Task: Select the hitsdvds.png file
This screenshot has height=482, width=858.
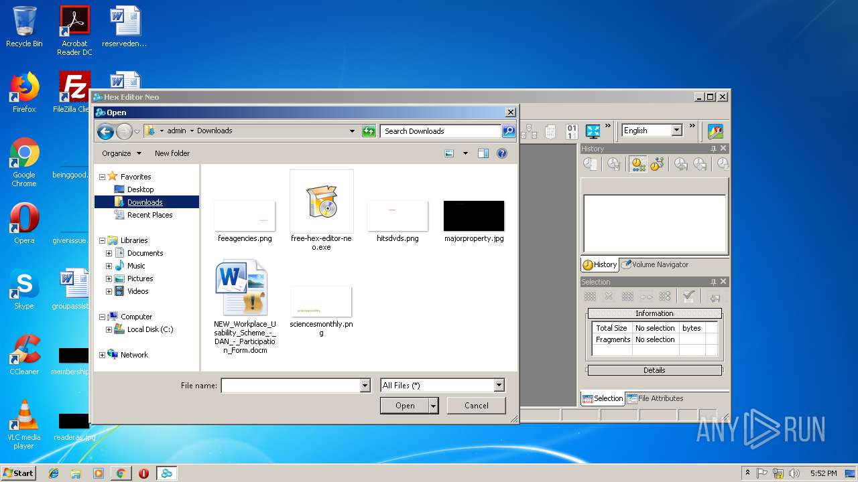Action: pyautogui.click(x=397, y=221)
